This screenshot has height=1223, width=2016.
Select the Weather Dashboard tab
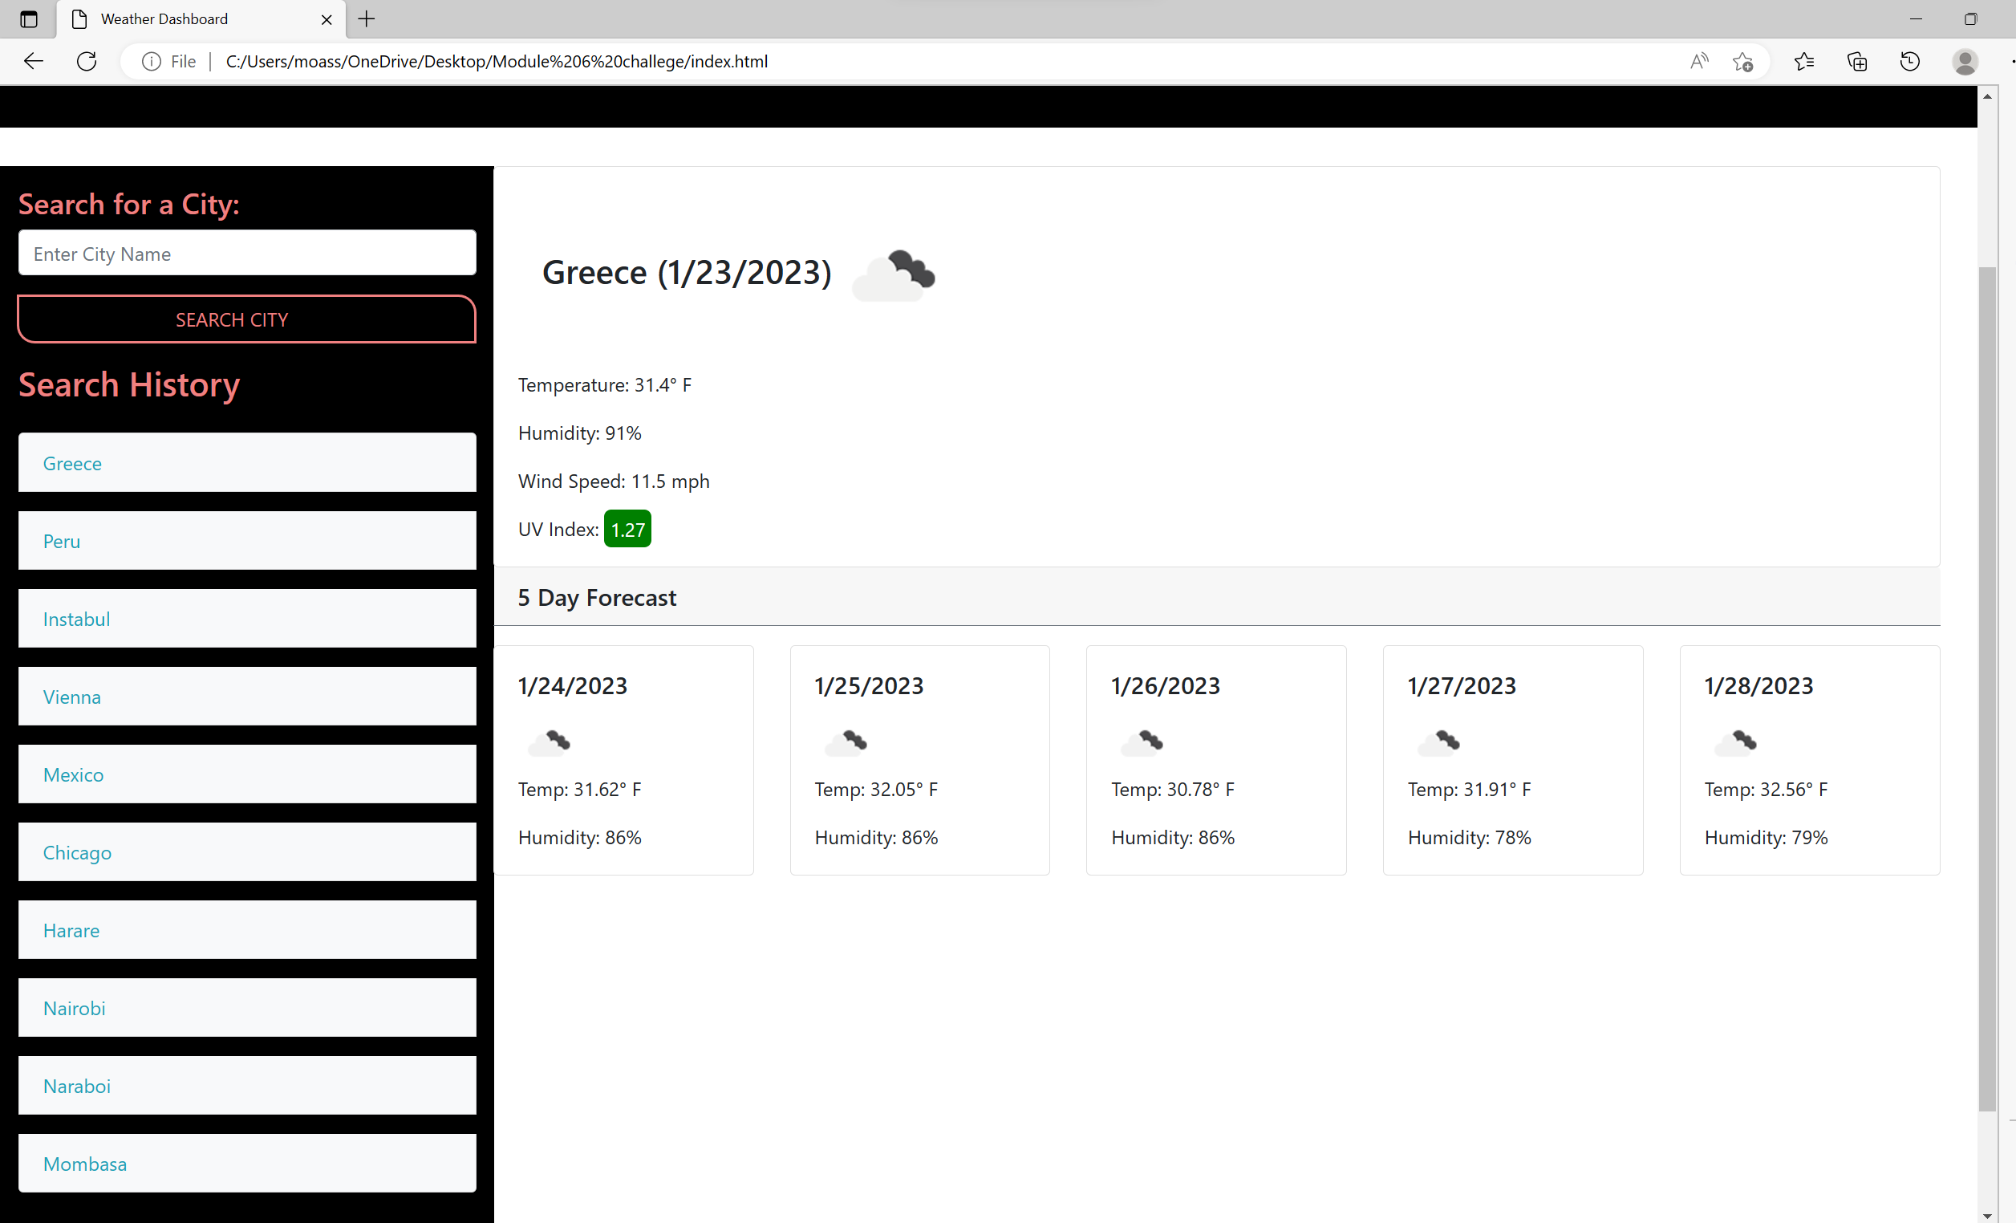[x=164, y=18]
